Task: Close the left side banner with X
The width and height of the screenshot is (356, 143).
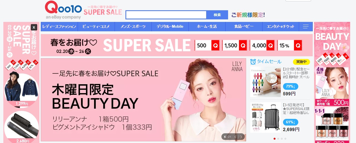Action: [34, 27]
